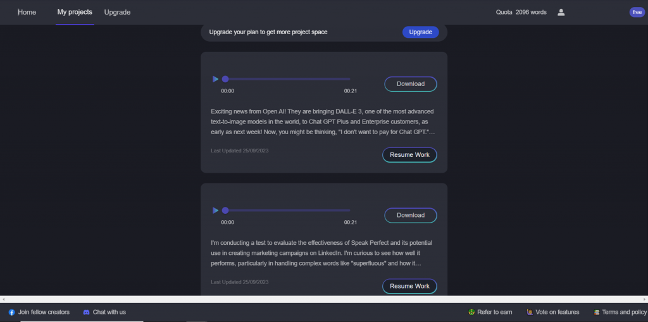Click the Vote on features icon
Viewport: 648px width, 322px height.
(x=529, y=313)
